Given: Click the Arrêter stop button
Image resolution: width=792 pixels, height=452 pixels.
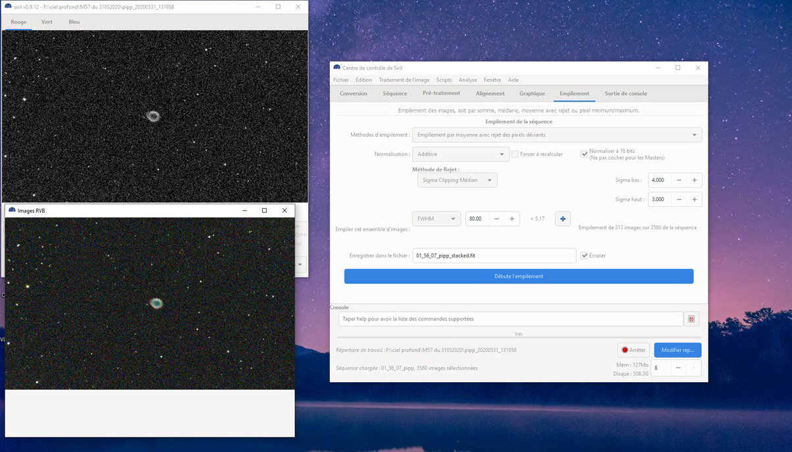Looking at the screenshot, I should coord(633,350).
